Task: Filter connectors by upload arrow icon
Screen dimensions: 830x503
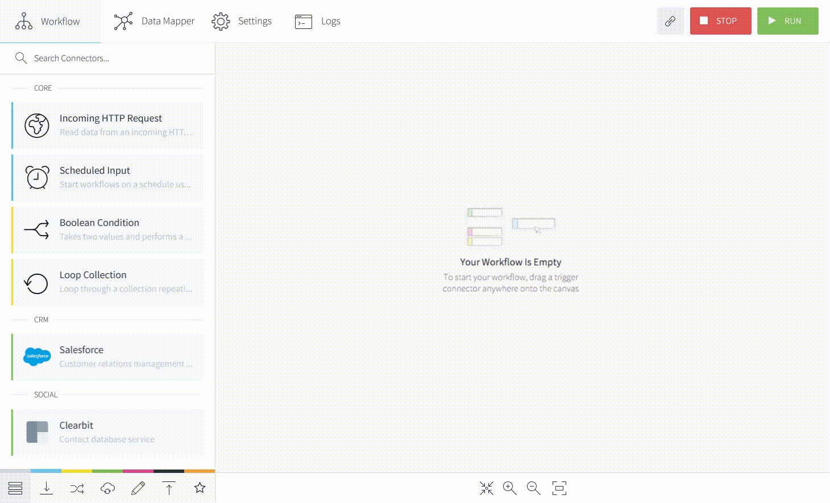Action: [169, 488]
